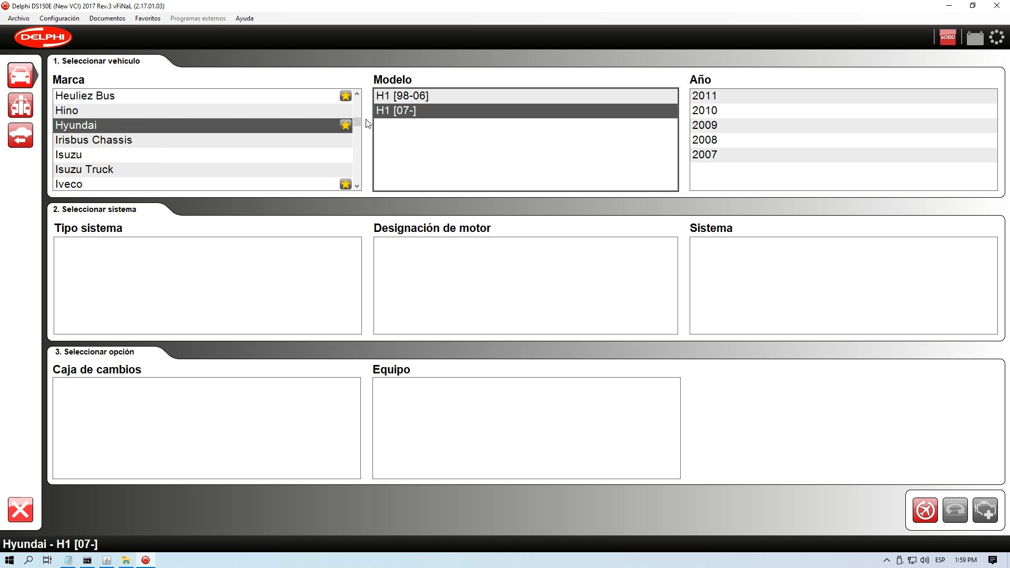Click the engine with plus diagnostic icon

point(985,510)
